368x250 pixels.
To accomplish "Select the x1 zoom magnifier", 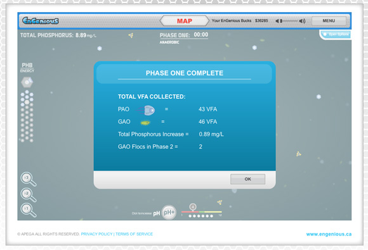I will click(28, 210).
